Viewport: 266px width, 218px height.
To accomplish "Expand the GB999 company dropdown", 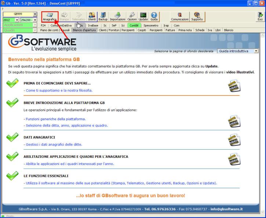I will click(35, 14).
